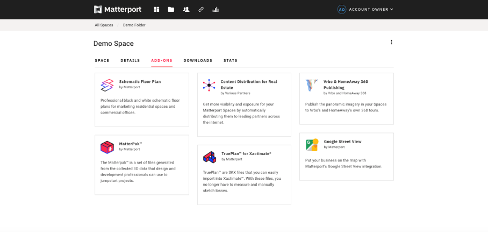Select the Add-Ons tab

[162, 60]
